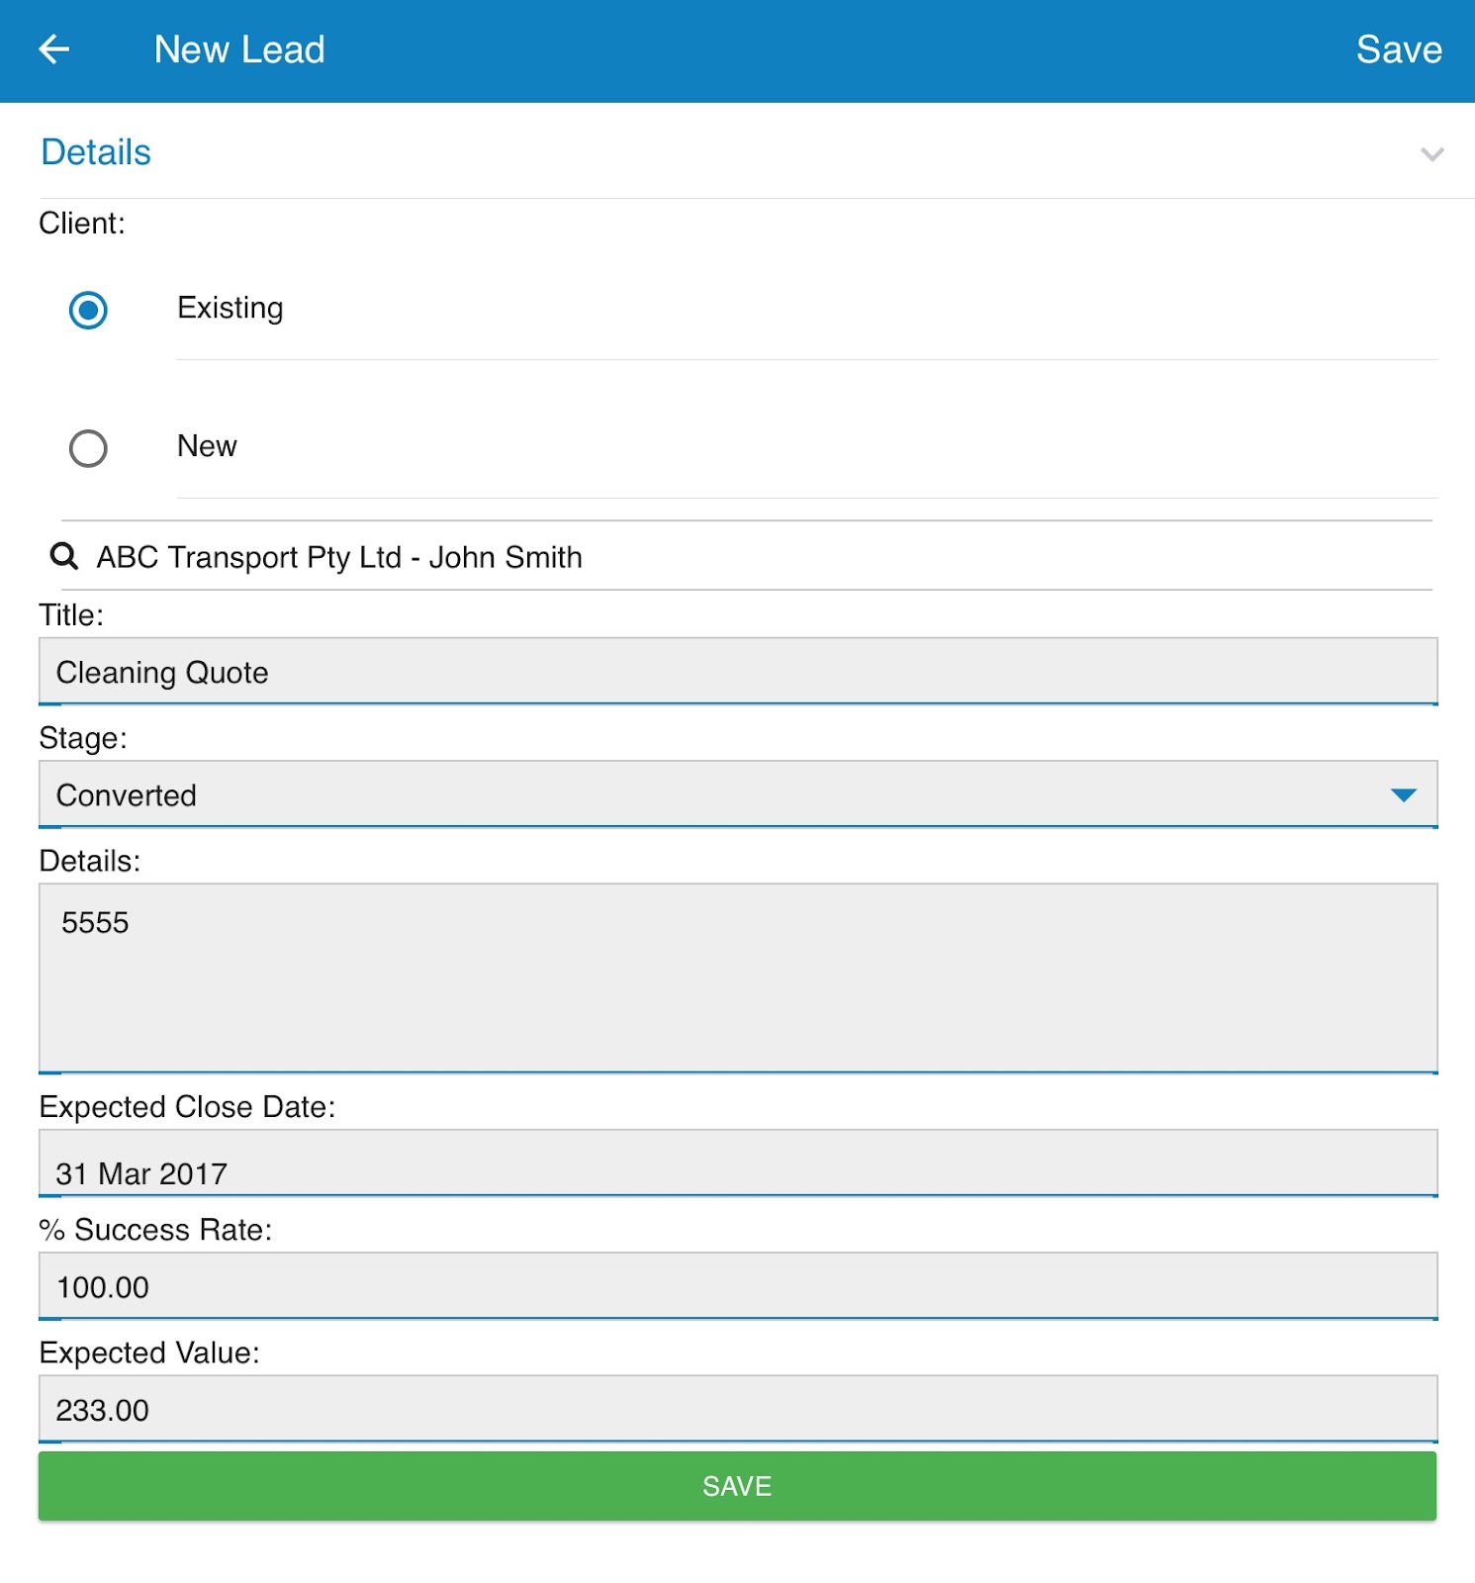Screen dimensions: 1475x1583
Task: Open the Stage dropdown showing Converted
Action: tap(737, 794)
